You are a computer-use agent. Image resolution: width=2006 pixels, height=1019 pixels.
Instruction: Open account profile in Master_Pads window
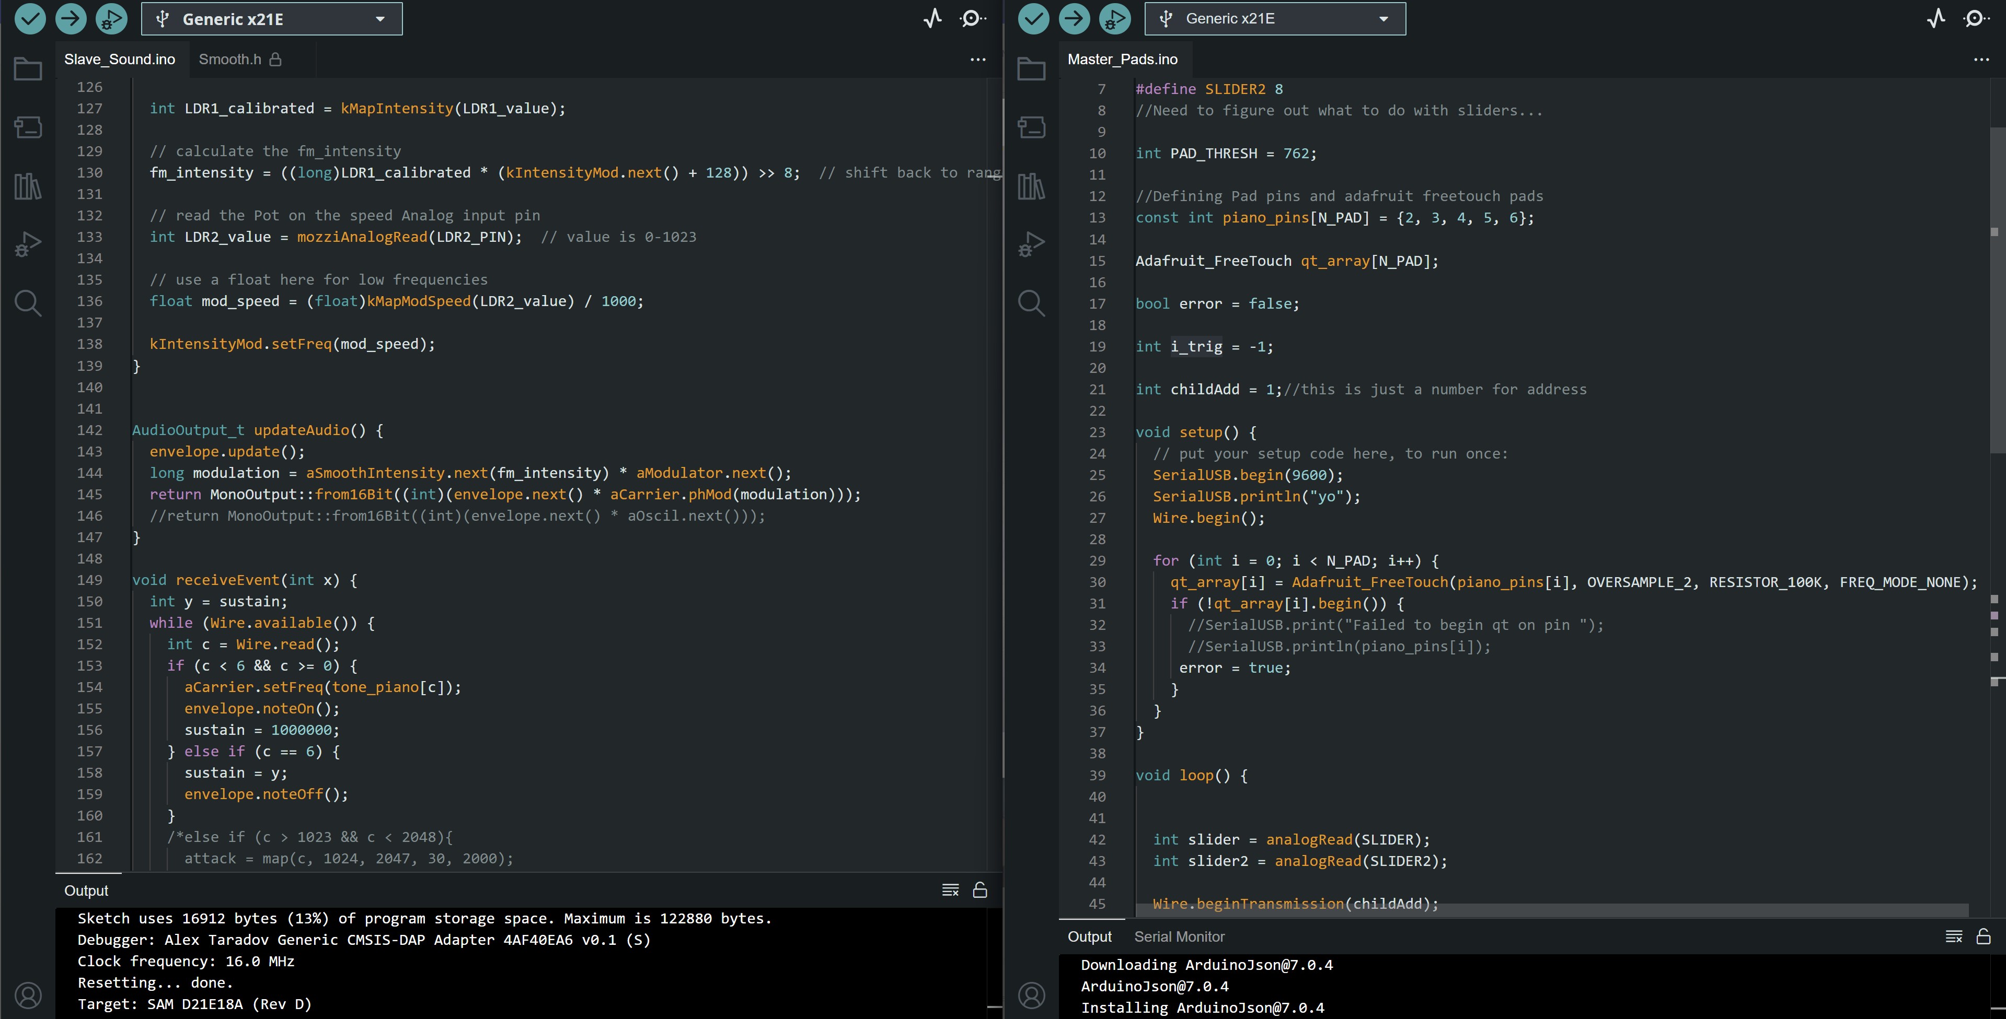pyautogui.click(x=1031, y=995)
